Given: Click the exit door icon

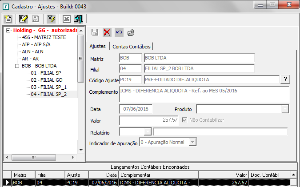Looking at the screenshot, I should click(79, 19).
